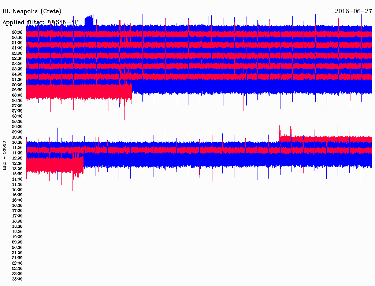
Task: Click the 02:30 time label
Action: pos(17,58)
